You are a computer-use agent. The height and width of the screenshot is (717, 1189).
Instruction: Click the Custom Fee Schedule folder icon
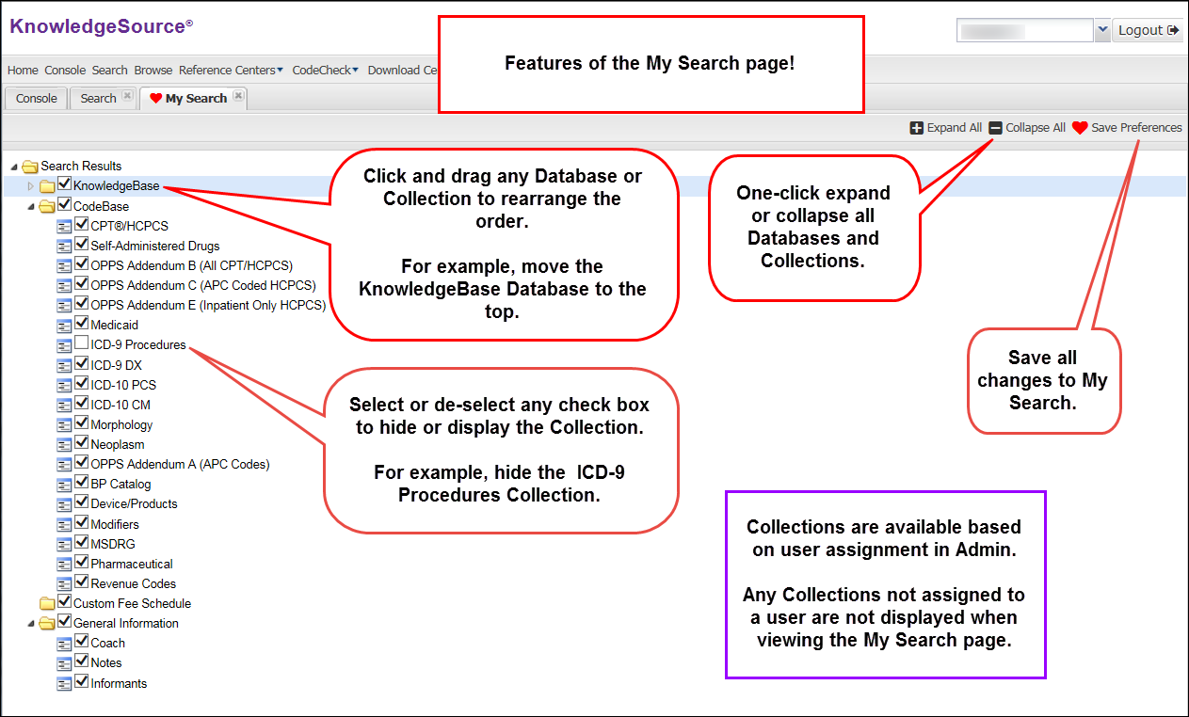pyautogui.click(x=47, y=603)
